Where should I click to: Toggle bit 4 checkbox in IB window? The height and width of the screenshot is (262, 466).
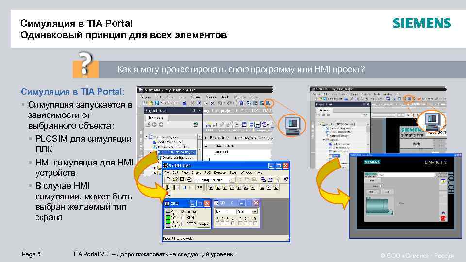tap(233, 223)
